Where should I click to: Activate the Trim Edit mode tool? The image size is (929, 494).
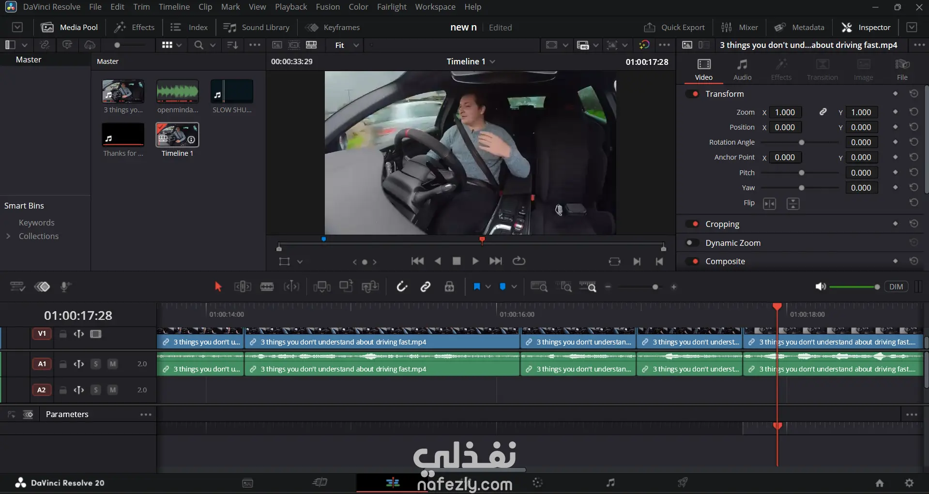pos(243,287)
